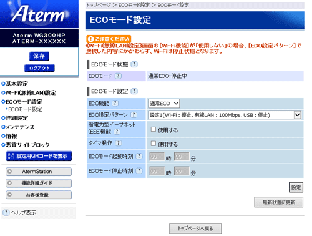The height and width of the screenshot is (236, 312).
Task: Click arrow icon on 機能詳細ガイド button
Action: (x=9, y=183)
